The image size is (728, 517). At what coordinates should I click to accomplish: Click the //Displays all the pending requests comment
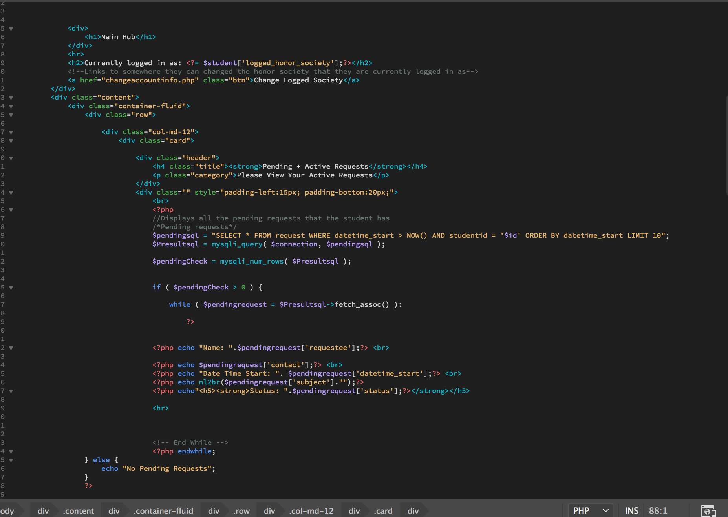[x=271, y=218]
